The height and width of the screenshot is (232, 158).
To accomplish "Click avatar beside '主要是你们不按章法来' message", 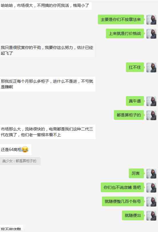I will coord(151,19).
